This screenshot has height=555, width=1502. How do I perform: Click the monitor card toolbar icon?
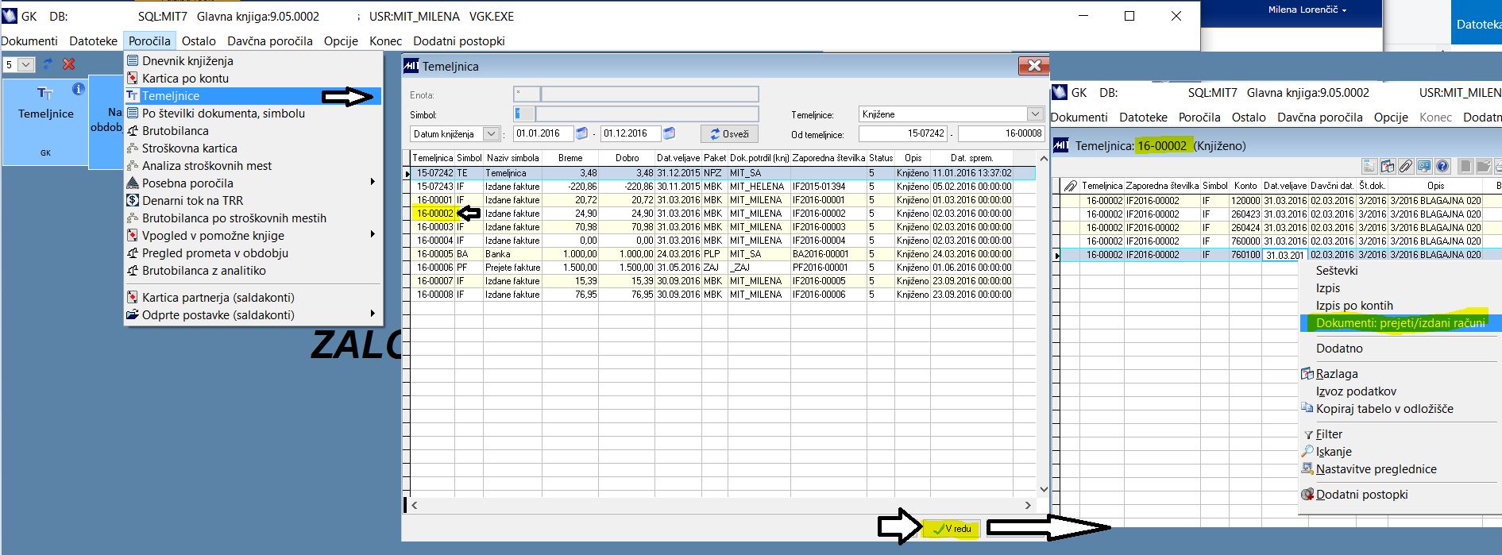(1424, 166)
